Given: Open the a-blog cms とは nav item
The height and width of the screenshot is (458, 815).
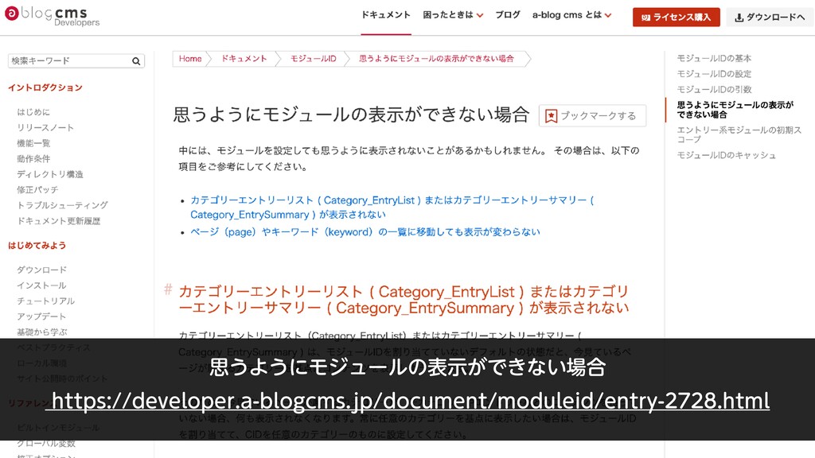Looking at the screenshot, I should tap(567, 15).
